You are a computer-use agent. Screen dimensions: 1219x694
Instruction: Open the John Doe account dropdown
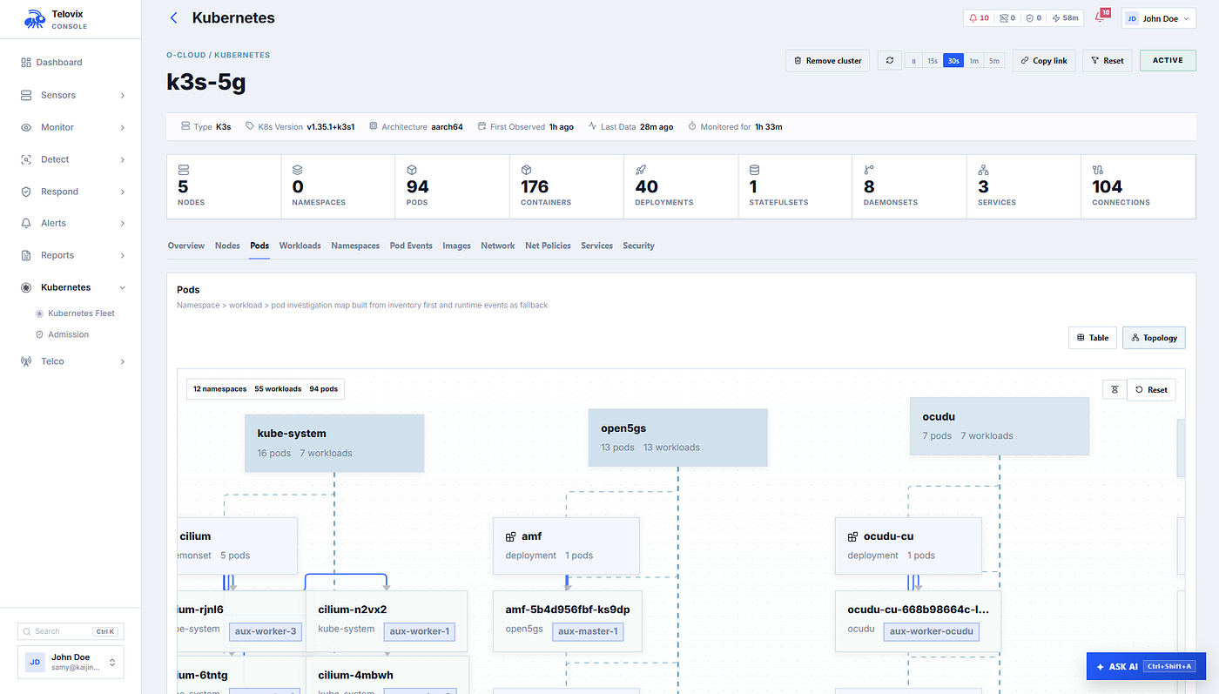[x=1159, y=18]
